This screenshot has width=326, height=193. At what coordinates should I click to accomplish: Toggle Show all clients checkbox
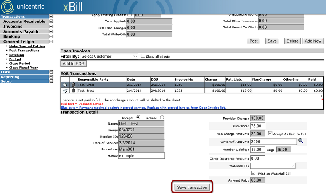pyautogui.click(x=143, y=56)
